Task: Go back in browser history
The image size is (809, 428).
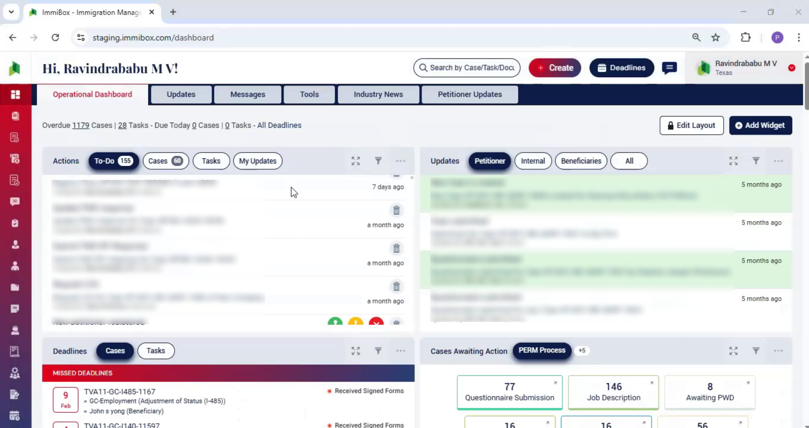Action: point(12,37)
